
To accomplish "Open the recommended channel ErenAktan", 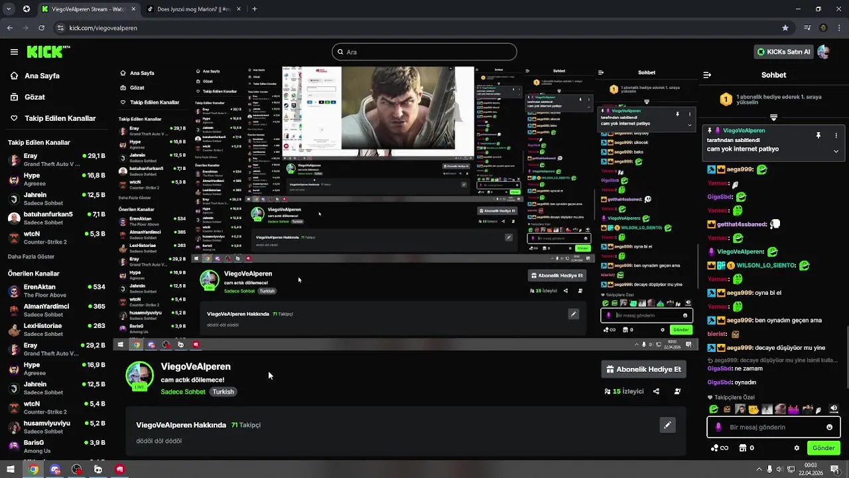I will pos(56,291).
